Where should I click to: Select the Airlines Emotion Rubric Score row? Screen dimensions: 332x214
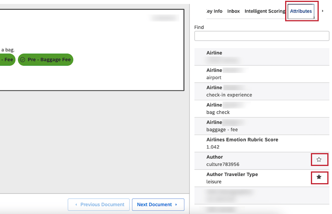coord(262,143)
